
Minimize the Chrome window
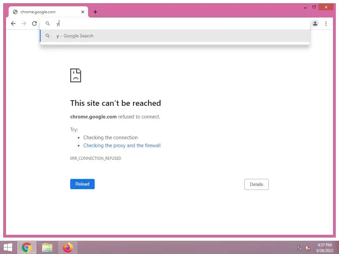(305, 7)
